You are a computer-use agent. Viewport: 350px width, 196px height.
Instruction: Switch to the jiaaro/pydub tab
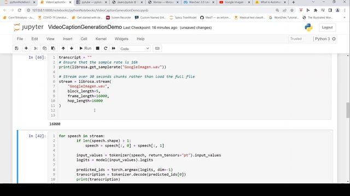coord(127,2)
